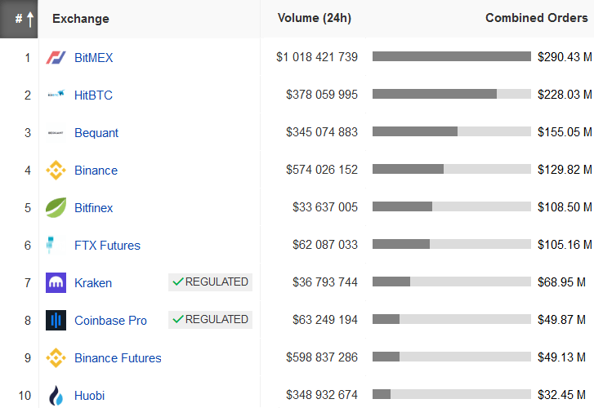Viewport: 594px width, 408px height.
Task: Select orders value $290.43 M
Action: pos(565,57)
